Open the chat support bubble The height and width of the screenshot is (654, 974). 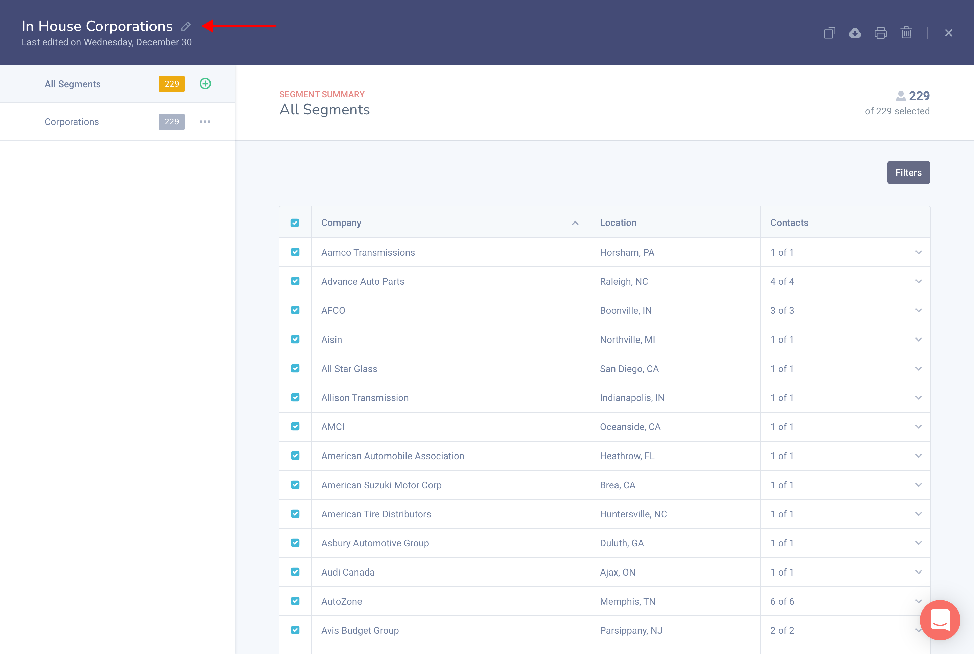[x=940, y=620]
